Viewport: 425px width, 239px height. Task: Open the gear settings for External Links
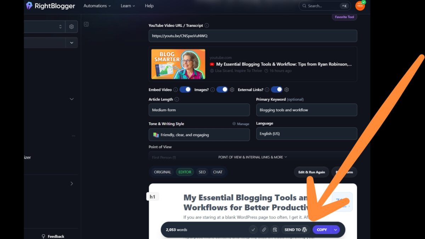tap(287, 90)
